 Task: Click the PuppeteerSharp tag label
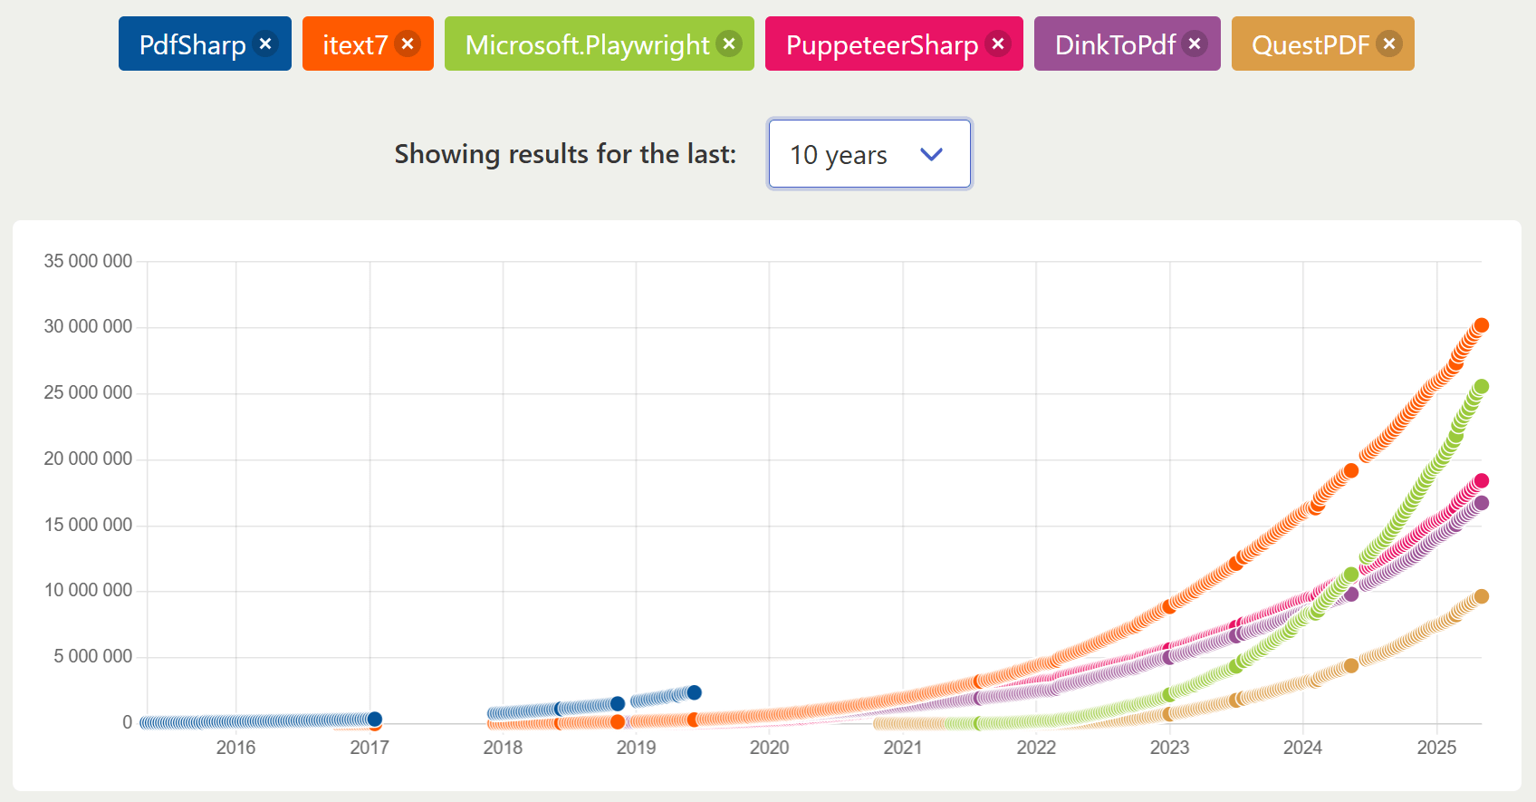click(882, 44)
